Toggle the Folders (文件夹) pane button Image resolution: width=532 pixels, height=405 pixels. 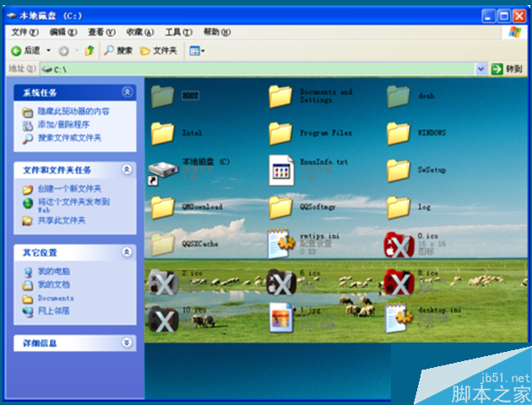pyautogui.click(x=158, y=51)
